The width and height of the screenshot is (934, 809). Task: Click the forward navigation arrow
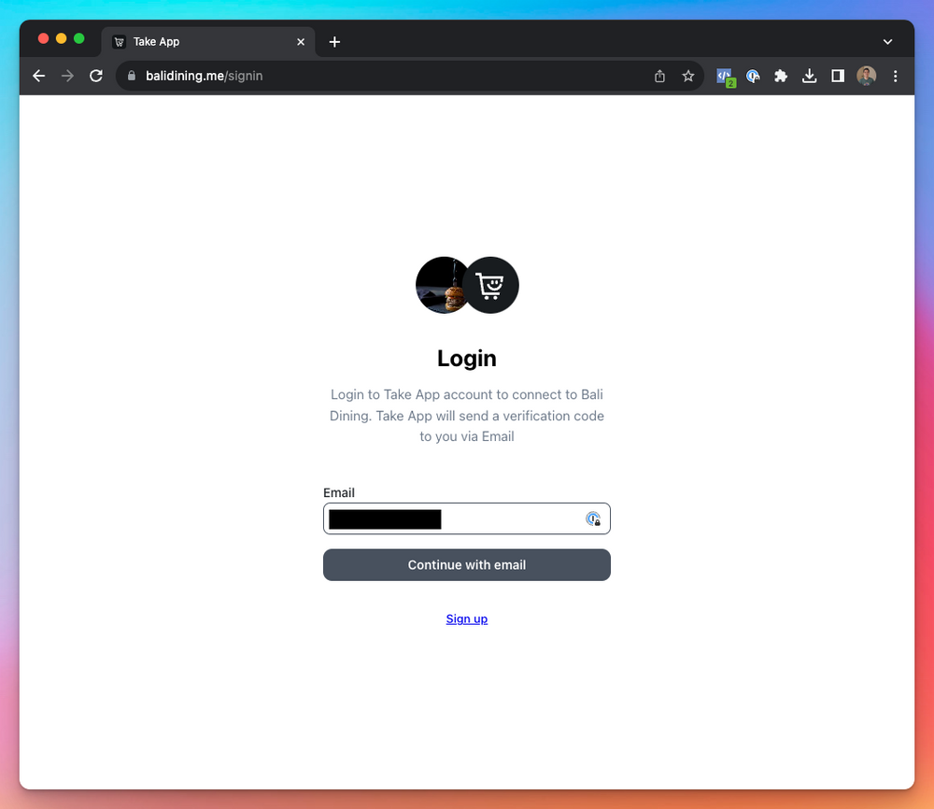(x=67, y=76)
